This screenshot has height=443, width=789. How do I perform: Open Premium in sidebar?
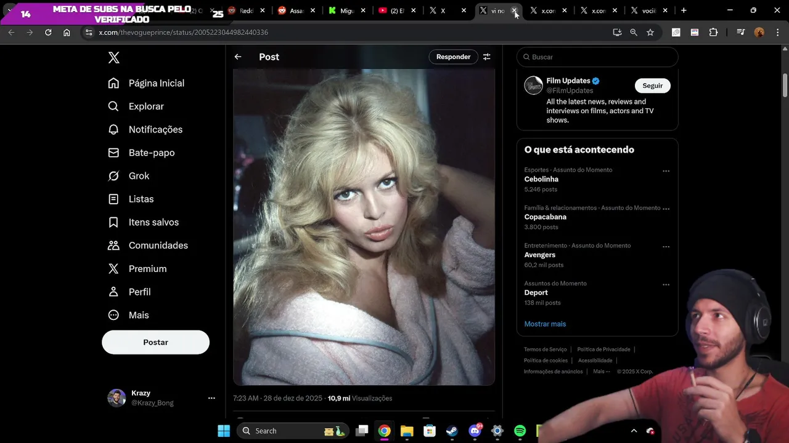(x=137, y=269)
